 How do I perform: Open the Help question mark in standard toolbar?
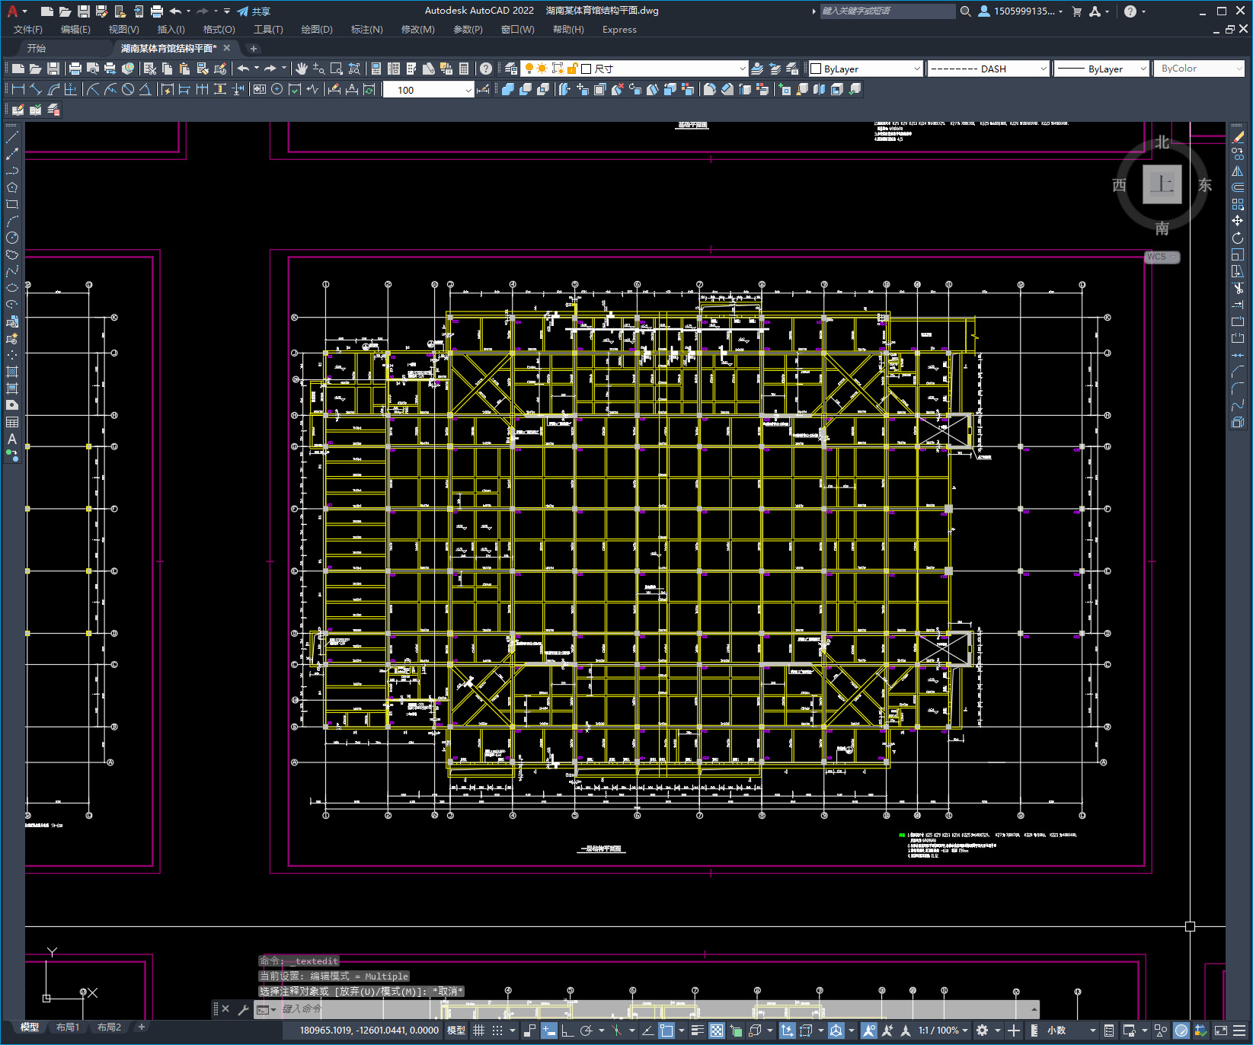point(486,69)
